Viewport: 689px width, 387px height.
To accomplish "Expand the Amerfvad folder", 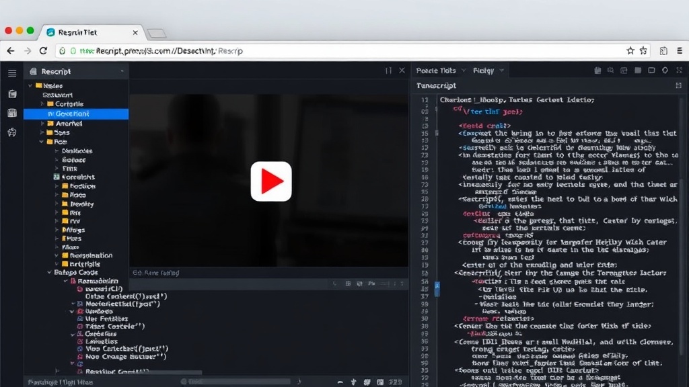I will click(42, 124).
